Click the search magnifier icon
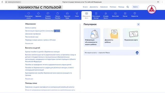 pos(128,7)
